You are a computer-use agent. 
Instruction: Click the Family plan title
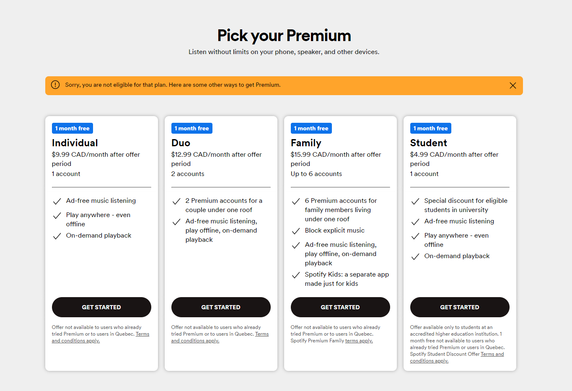click(306, 143)
